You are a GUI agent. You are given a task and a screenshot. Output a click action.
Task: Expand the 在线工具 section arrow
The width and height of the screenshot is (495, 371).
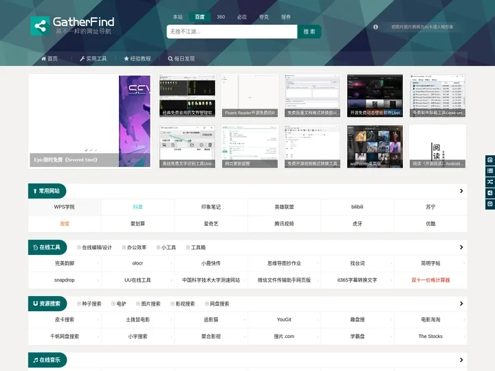pos(461,247)
